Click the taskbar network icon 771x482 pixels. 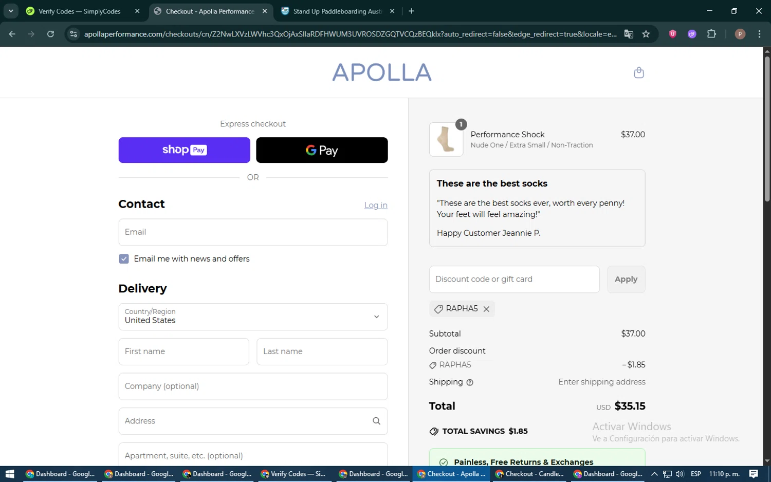point(667,474)
